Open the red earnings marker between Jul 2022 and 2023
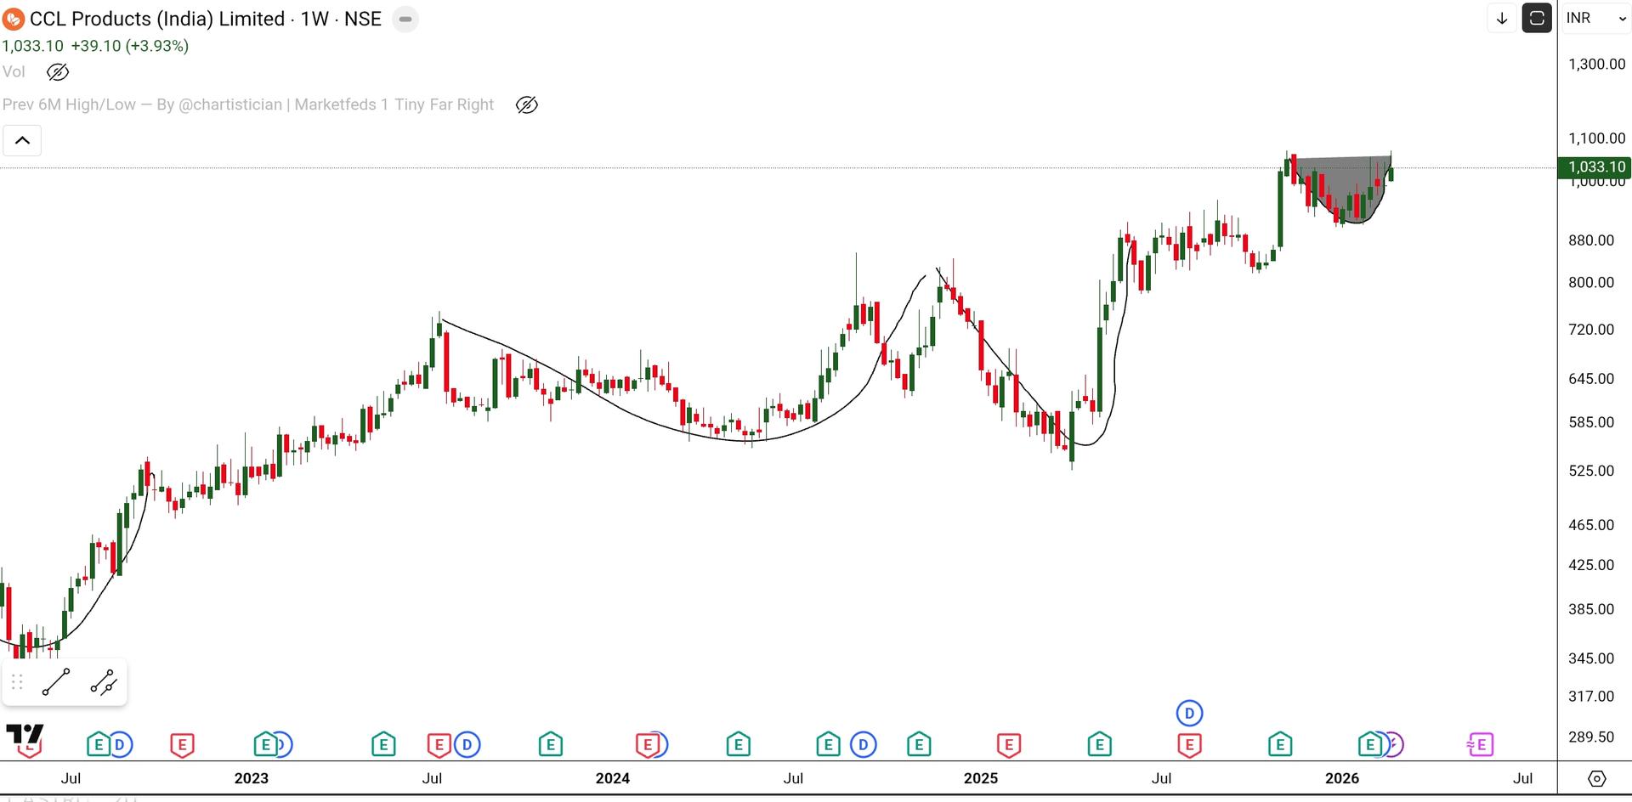 click(x=182, y=746)
